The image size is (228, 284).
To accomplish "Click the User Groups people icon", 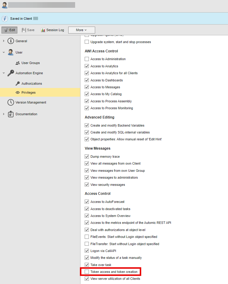I will (x=18, y=63).
